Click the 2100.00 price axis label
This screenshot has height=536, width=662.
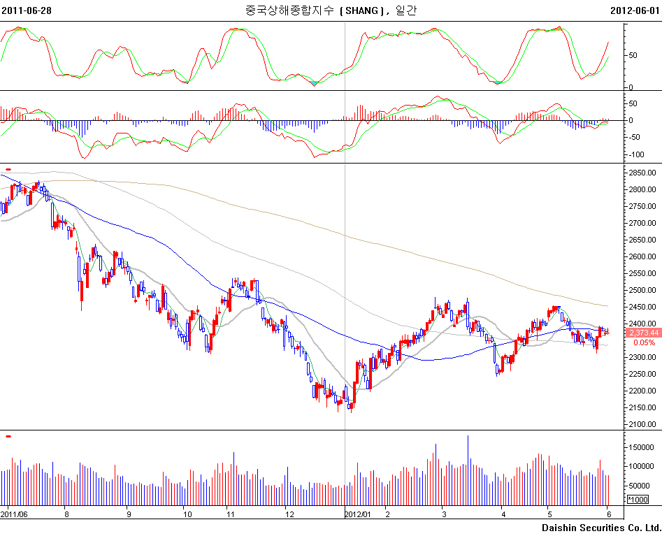(640, 424)
